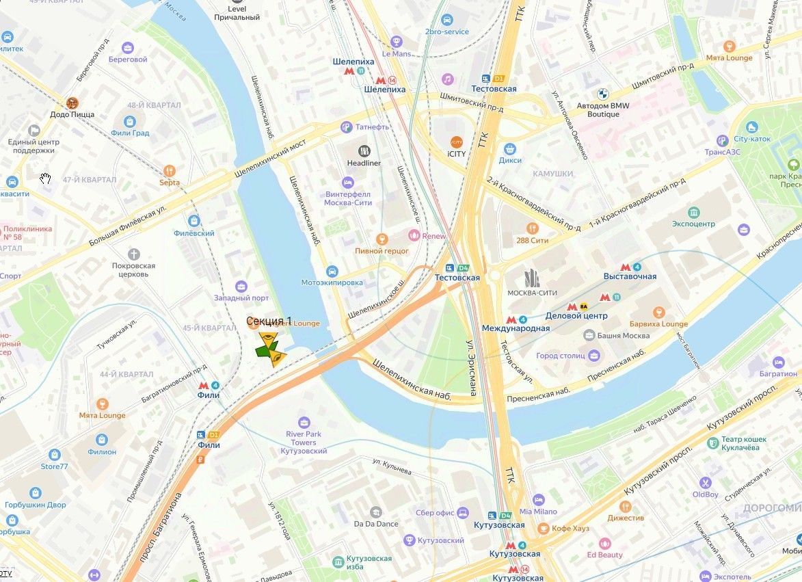
Task: Click the Автодом BMW Boutique logo icon
Action: click(x=603, y=94)
